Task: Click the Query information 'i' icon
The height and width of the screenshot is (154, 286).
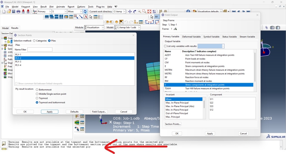Action: [188, 11]
